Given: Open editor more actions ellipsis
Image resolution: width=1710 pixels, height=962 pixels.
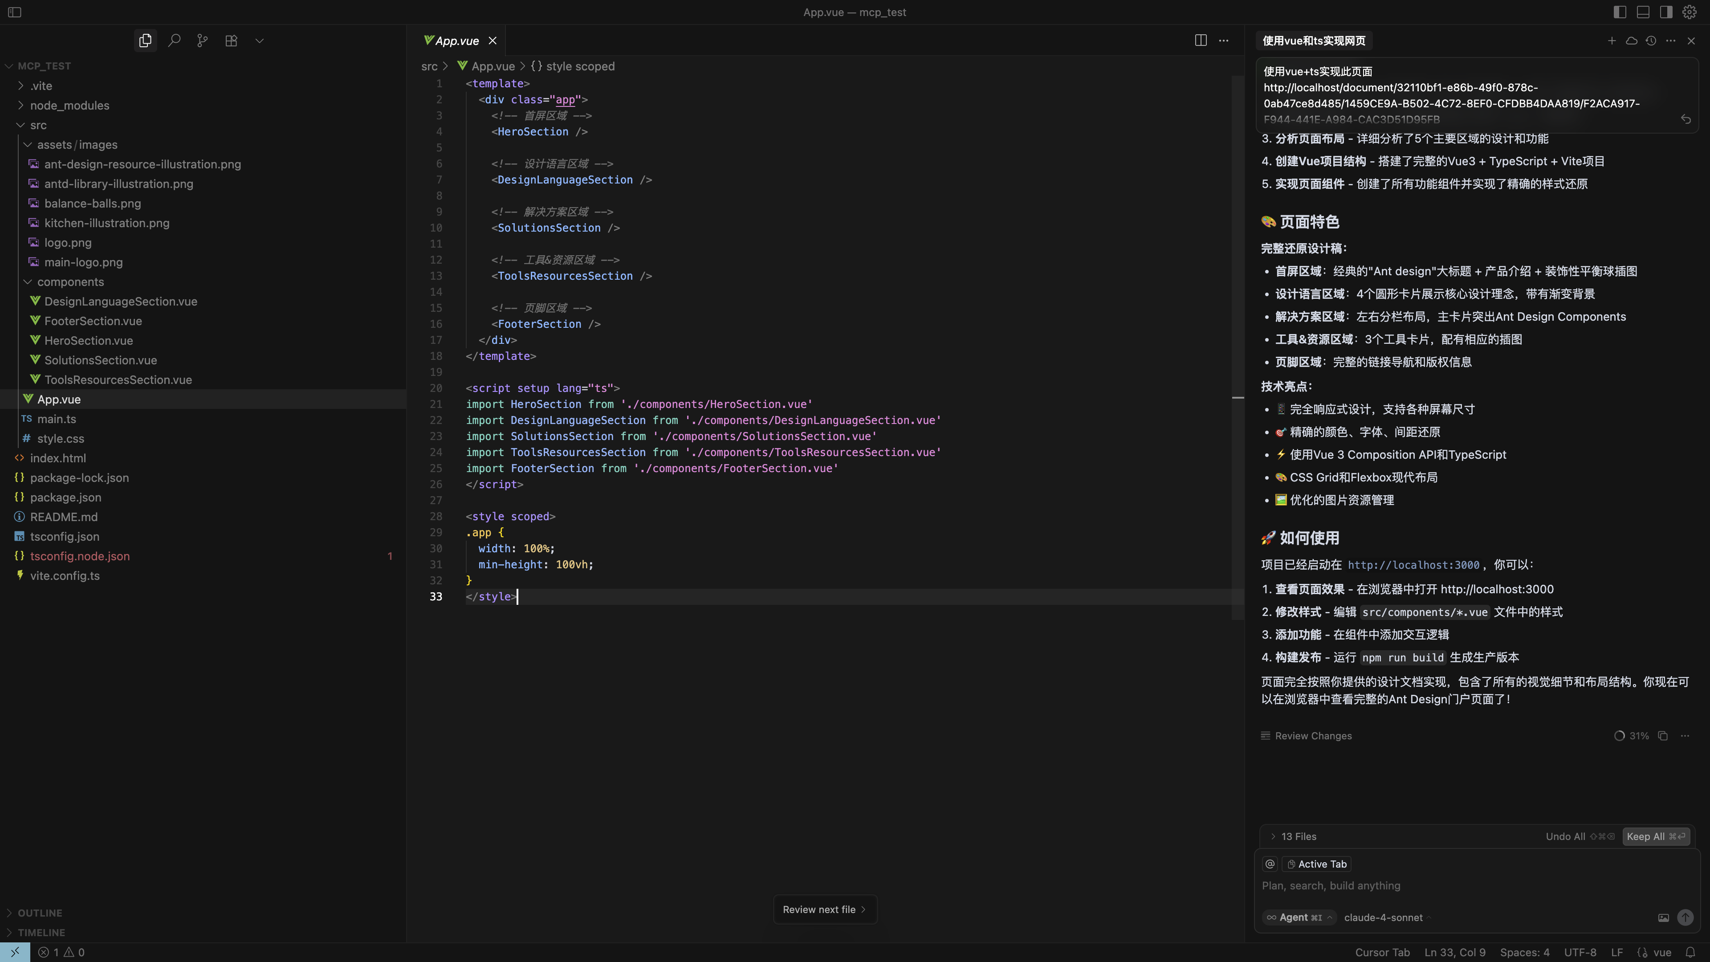Looking at the screenshot, I should pyautogui.click(x=1223, y=41).
